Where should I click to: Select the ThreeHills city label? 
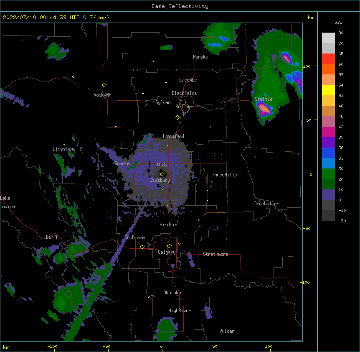pyautogui.click(x=224, y=175)
